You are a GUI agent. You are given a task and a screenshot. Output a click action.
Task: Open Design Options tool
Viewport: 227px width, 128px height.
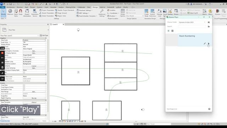pyautogui.click(x=123, y=13)
